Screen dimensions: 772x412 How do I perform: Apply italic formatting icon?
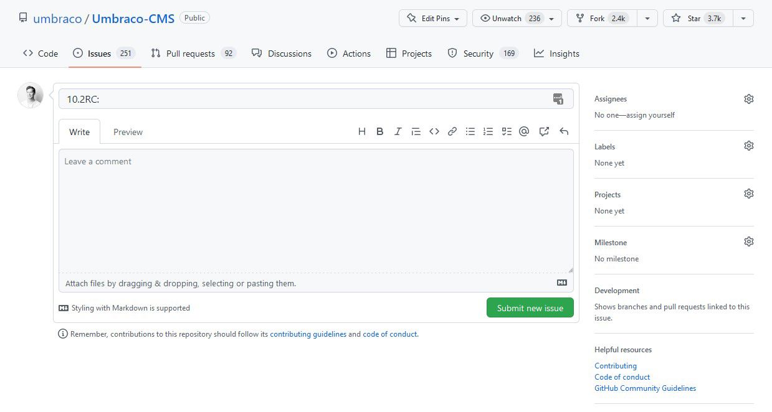[x=398, y=131]
